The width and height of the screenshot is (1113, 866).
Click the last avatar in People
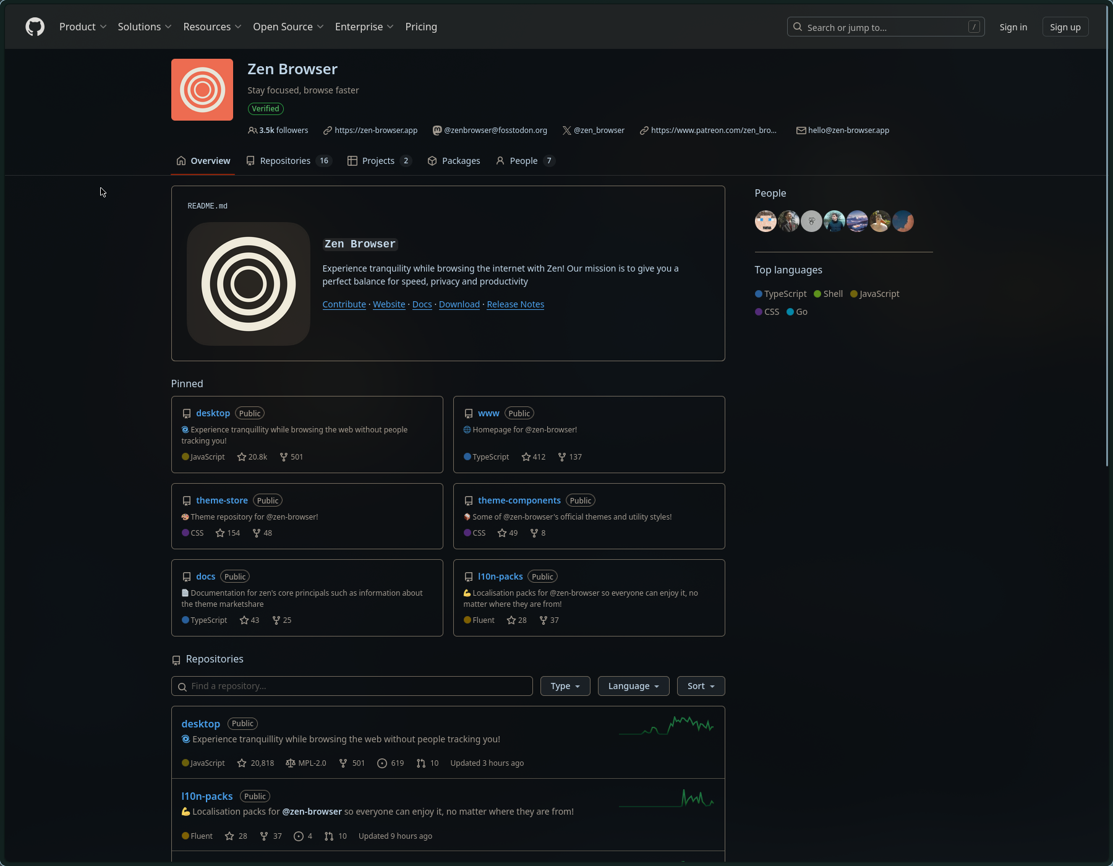(x=903, y=221)
